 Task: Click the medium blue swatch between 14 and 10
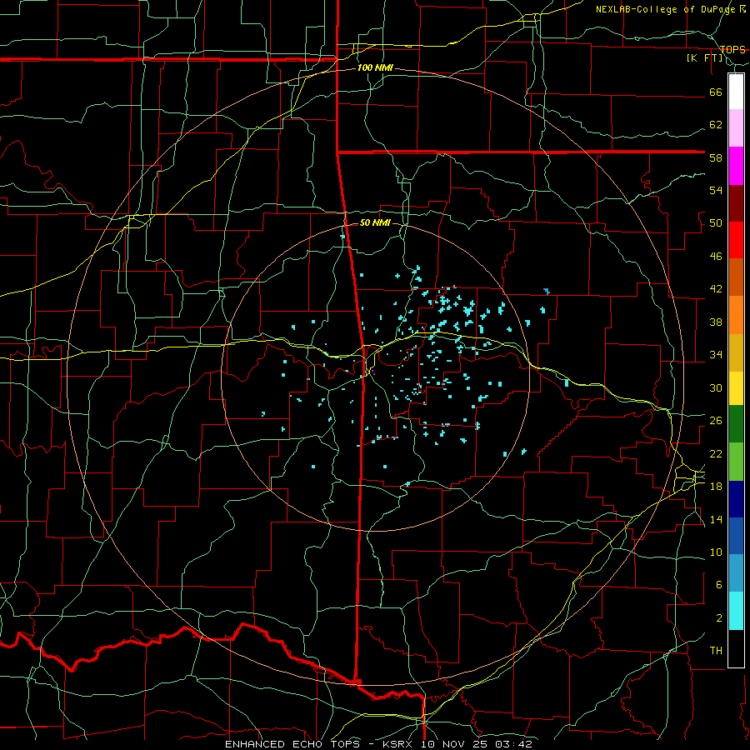[736, 536]
